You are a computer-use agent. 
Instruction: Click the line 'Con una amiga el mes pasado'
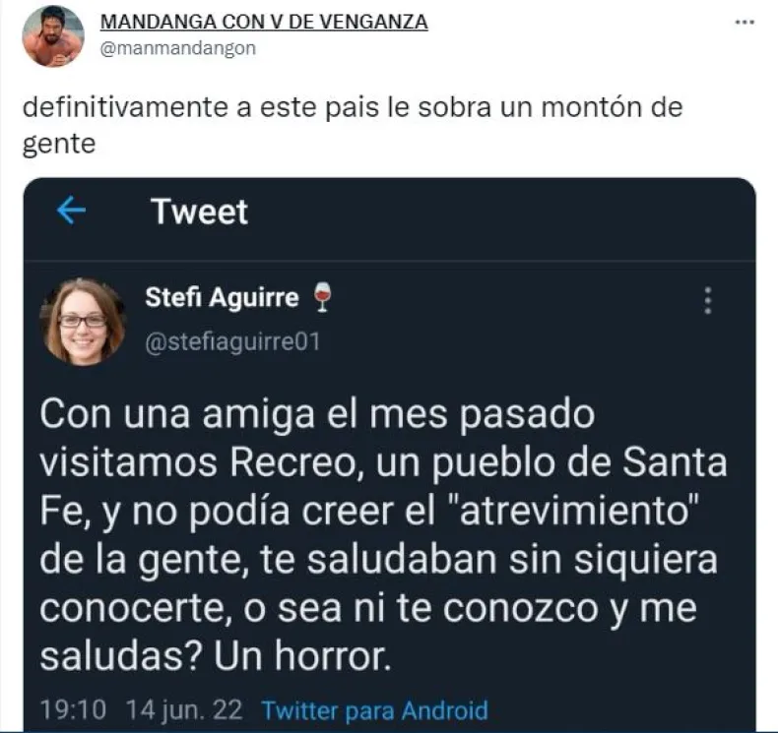[x=317, y=414]
